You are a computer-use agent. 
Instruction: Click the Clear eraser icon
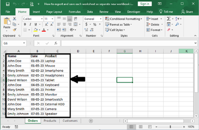(169, 30)
